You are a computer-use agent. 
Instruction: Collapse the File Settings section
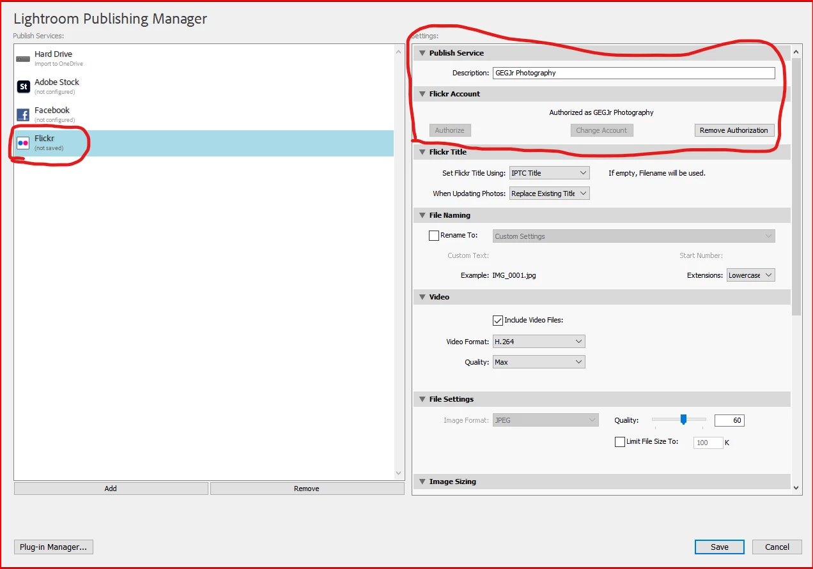coord(422,399)
